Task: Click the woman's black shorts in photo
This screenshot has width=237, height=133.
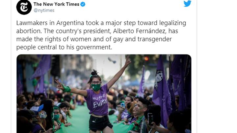Action: pyautogui.click(x=100, y=123)
